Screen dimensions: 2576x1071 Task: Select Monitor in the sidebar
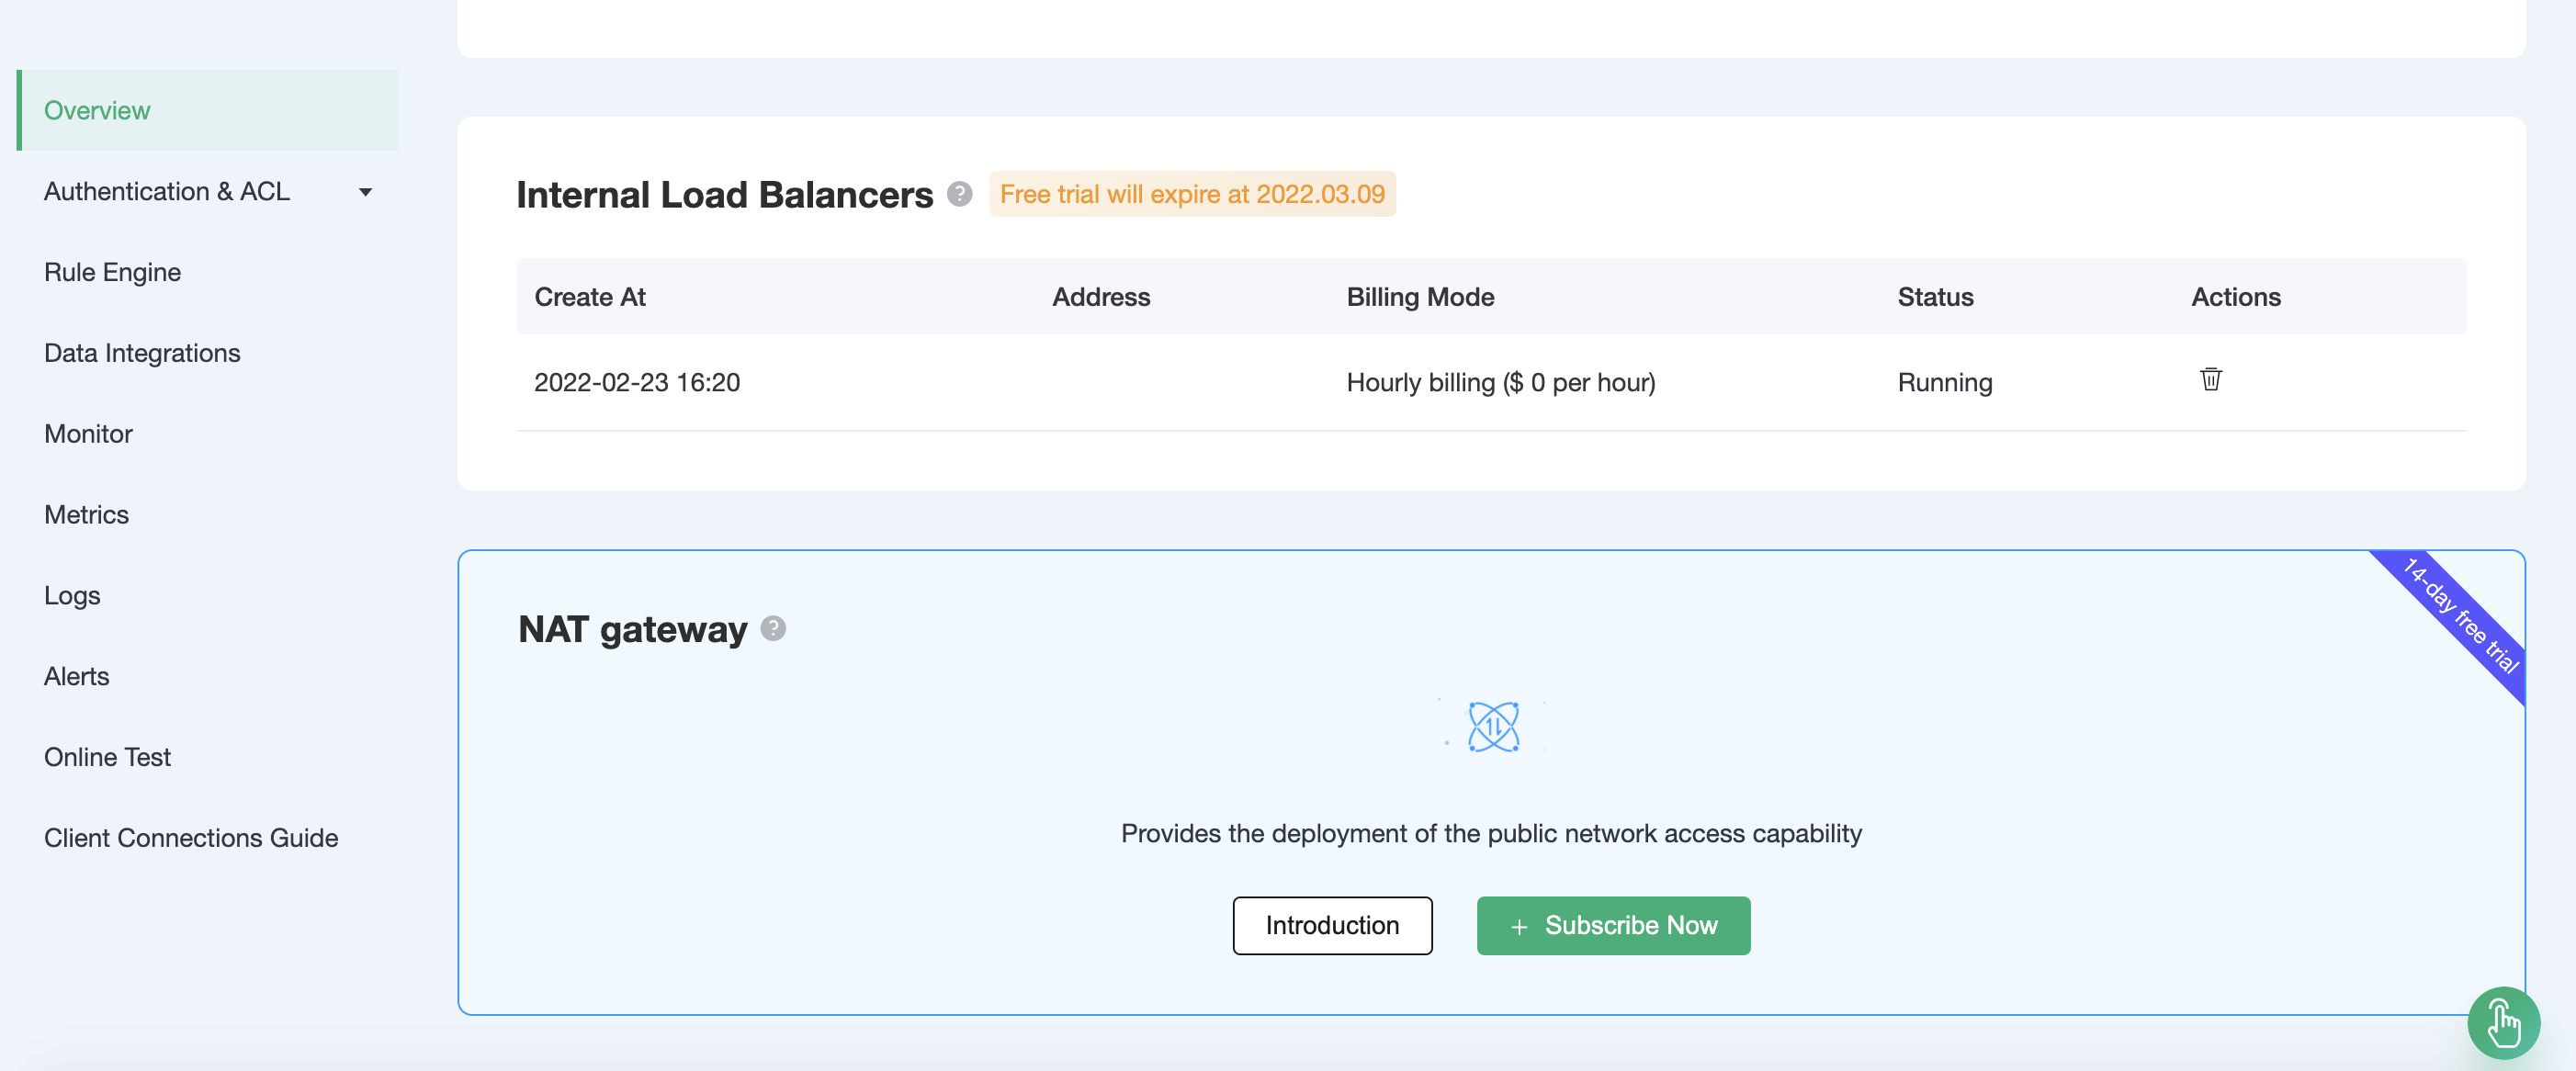tap(88, 434)
